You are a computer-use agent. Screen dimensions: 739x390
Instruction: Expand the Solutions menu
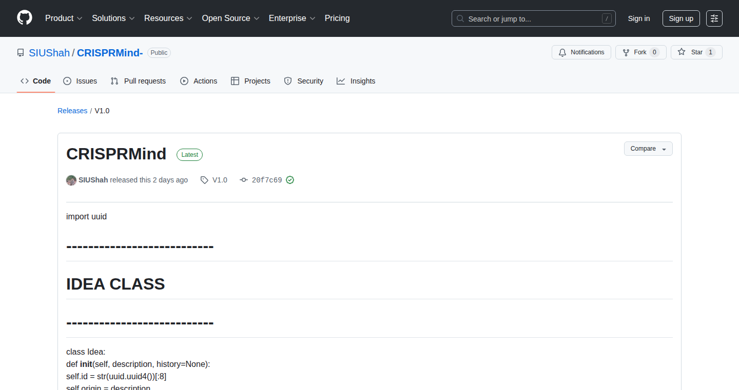tap(113, 18)
